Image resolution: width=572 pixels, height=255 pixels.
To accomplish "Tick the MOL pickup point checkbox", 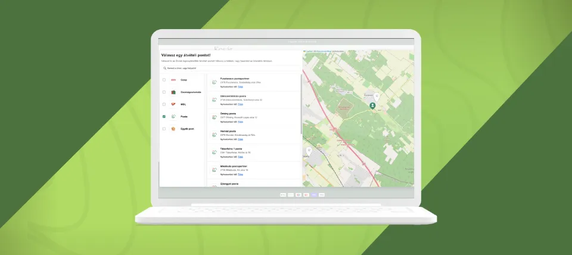I will [164, 104].
